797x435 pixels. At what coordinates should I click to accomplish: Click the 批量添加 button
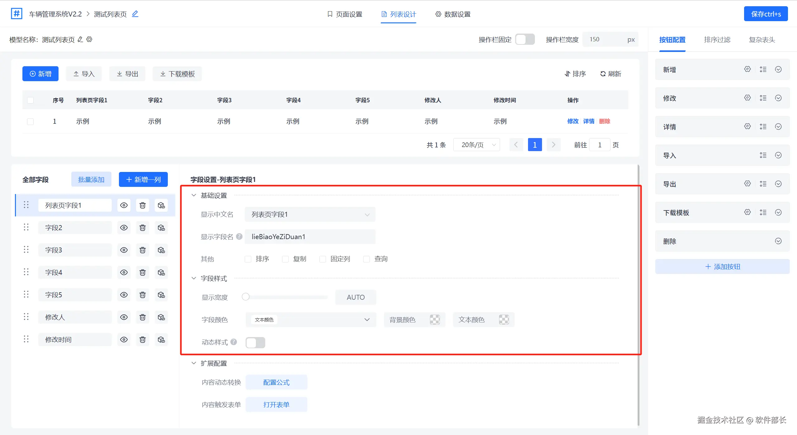[91, 179]
